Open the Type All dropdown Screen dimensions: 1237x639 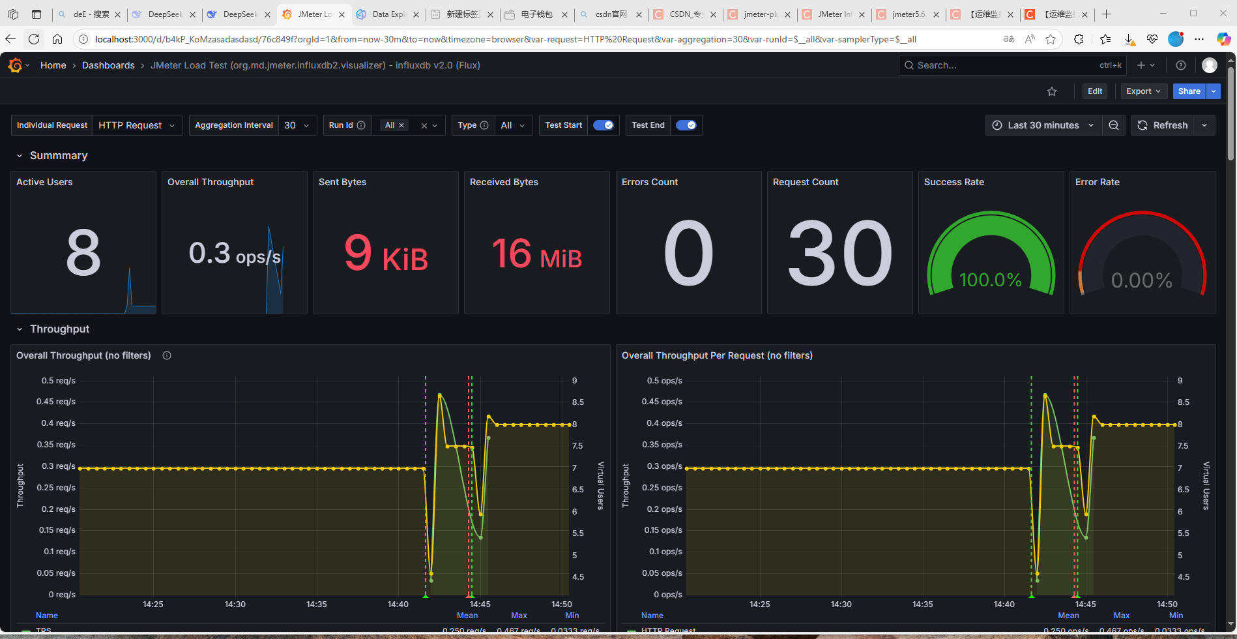pos(514,125)
